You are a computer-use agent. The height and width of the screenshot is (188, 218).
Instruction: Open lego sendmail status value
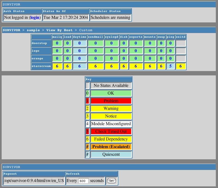[x=96, y=51]
